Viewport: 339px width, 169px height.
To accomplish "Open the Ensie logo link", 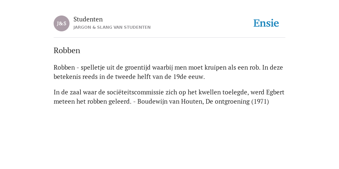I will pos(266,23).
